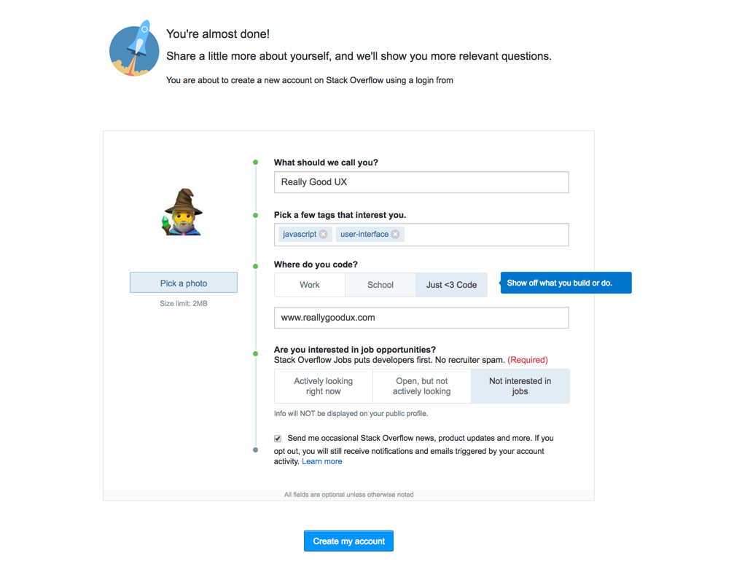Uncheck the occasional news and updates checkbox
This screenshot has height=572, width=734.
click(x=278, y=438)
